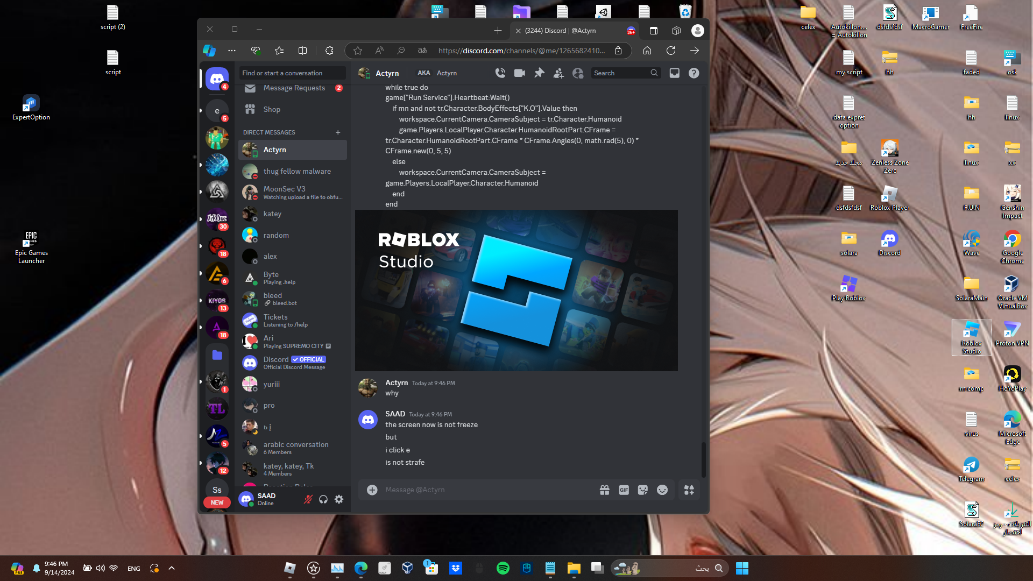
Task: Toggle user profile panel visibility
Action: tap(578, 73)
